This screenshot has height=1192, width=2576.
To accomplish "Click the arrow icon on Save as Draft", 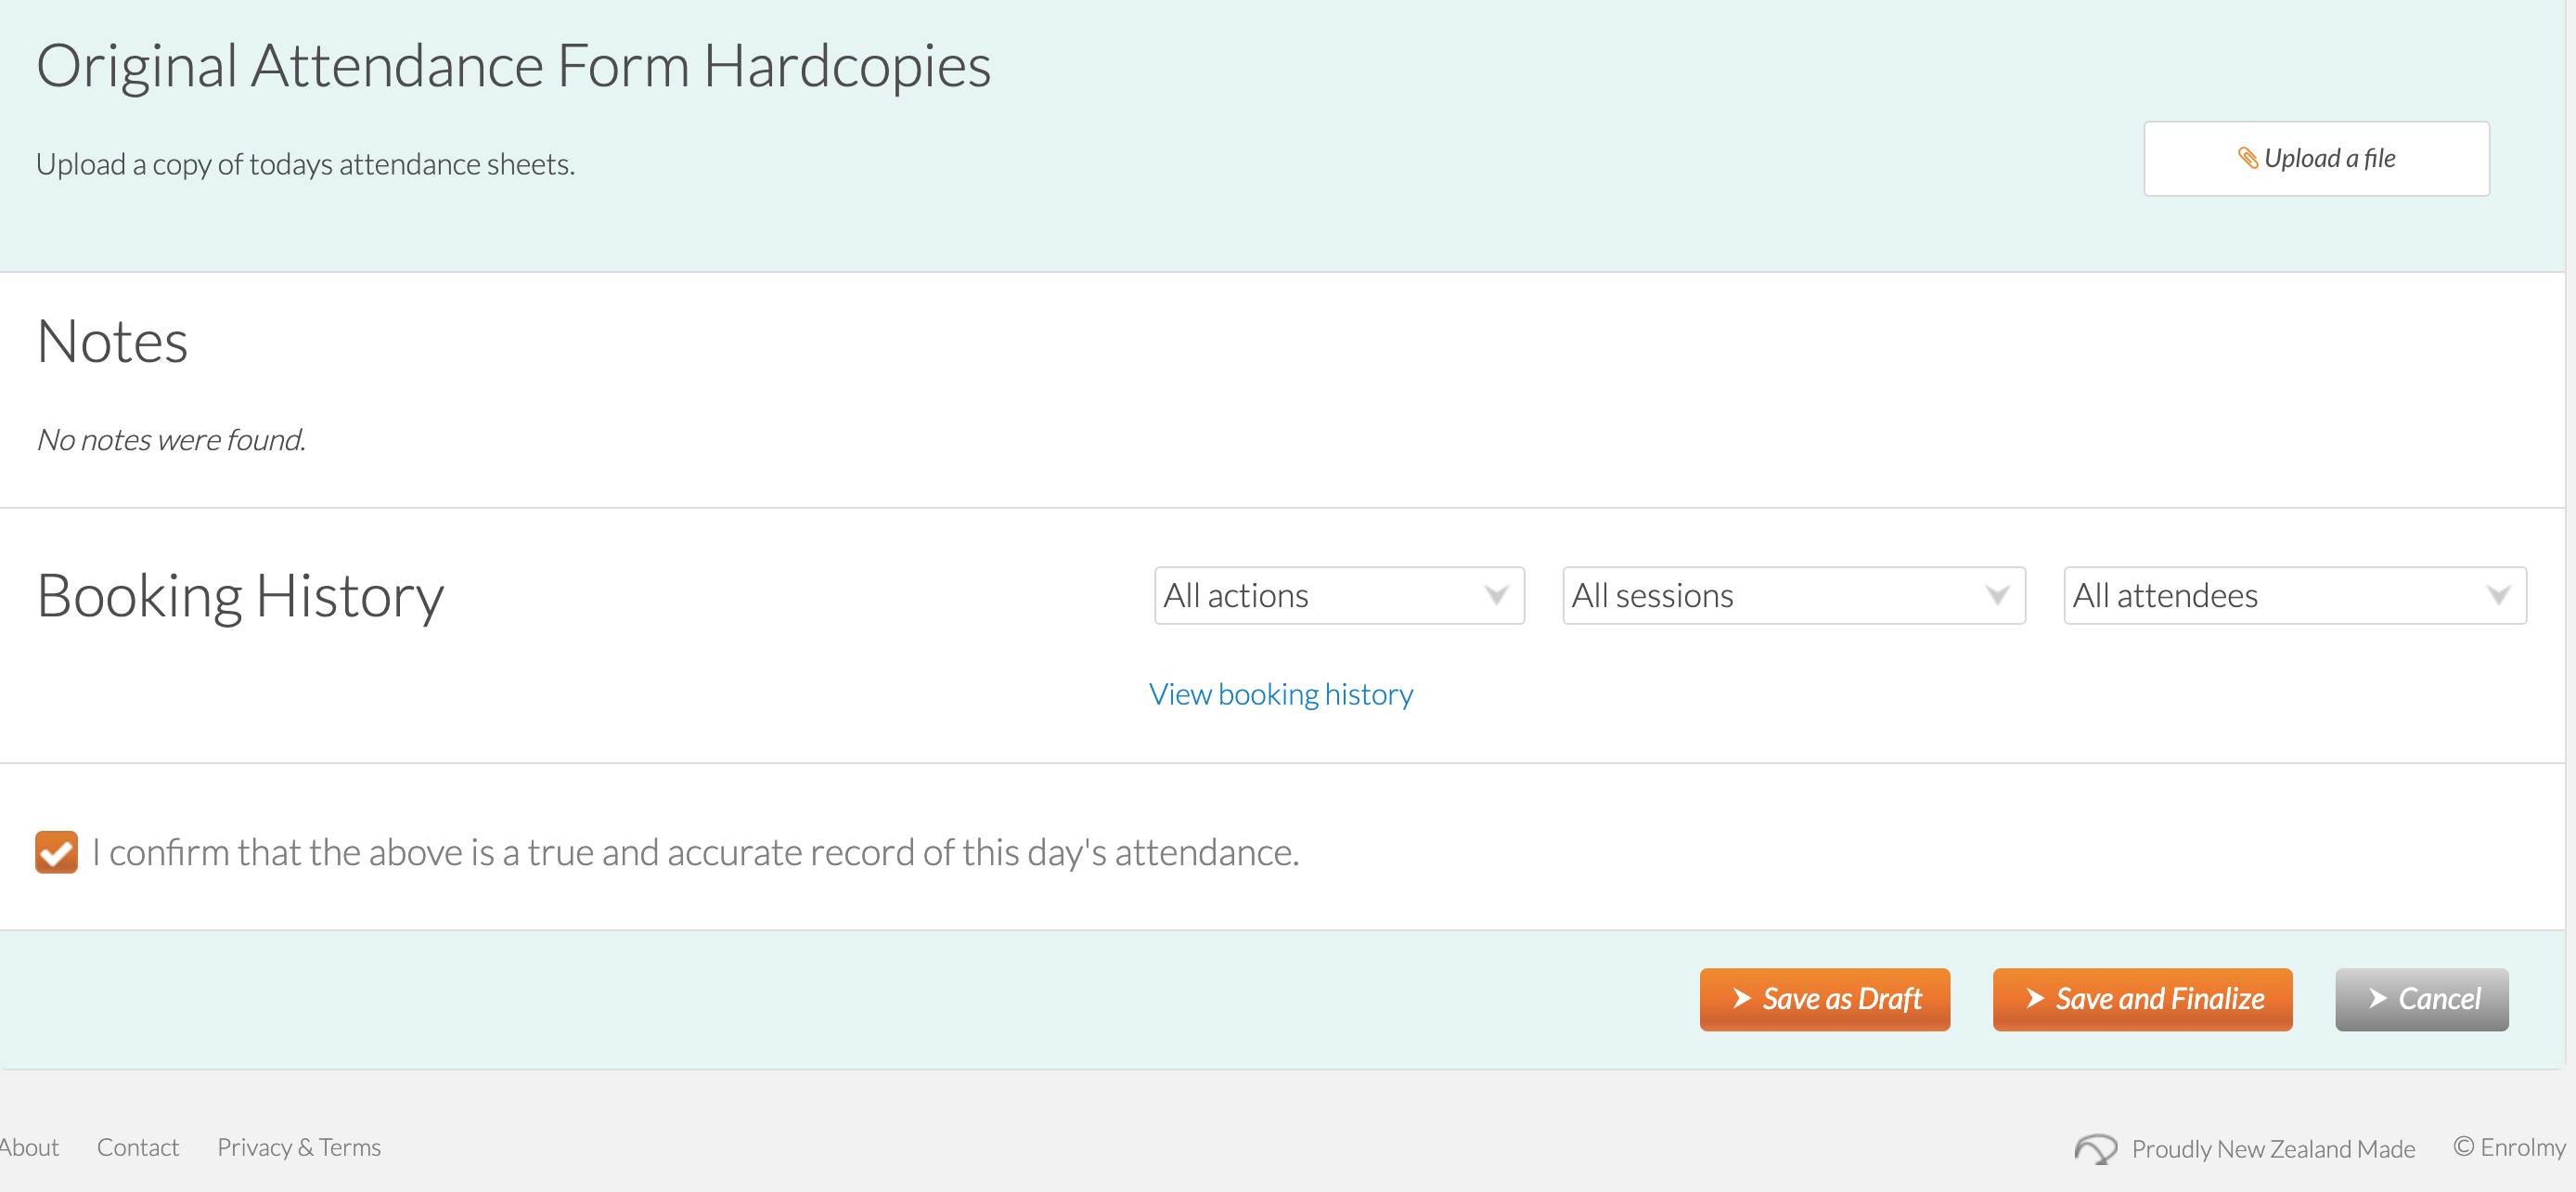I will pyautogui.click(x=1742, y=998).
